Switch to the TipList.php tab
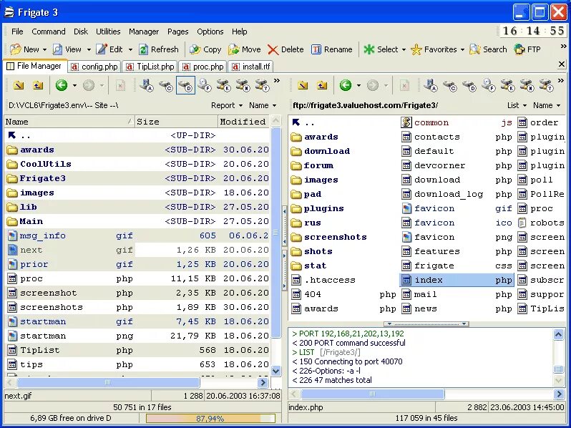Viewport: 571px width, 428px height. (x=150, y=67)
